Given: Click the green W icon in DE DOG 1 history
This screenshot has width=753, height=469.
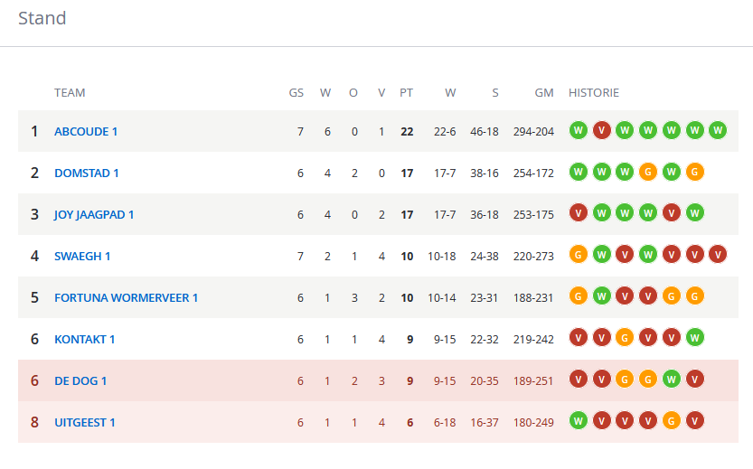Looking at the screenshot, I should tap(672, 380).
